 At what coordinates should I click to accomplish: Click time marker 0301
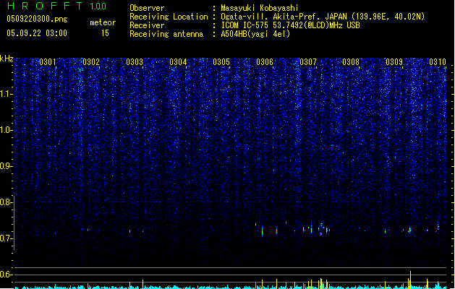coord(48,62)
